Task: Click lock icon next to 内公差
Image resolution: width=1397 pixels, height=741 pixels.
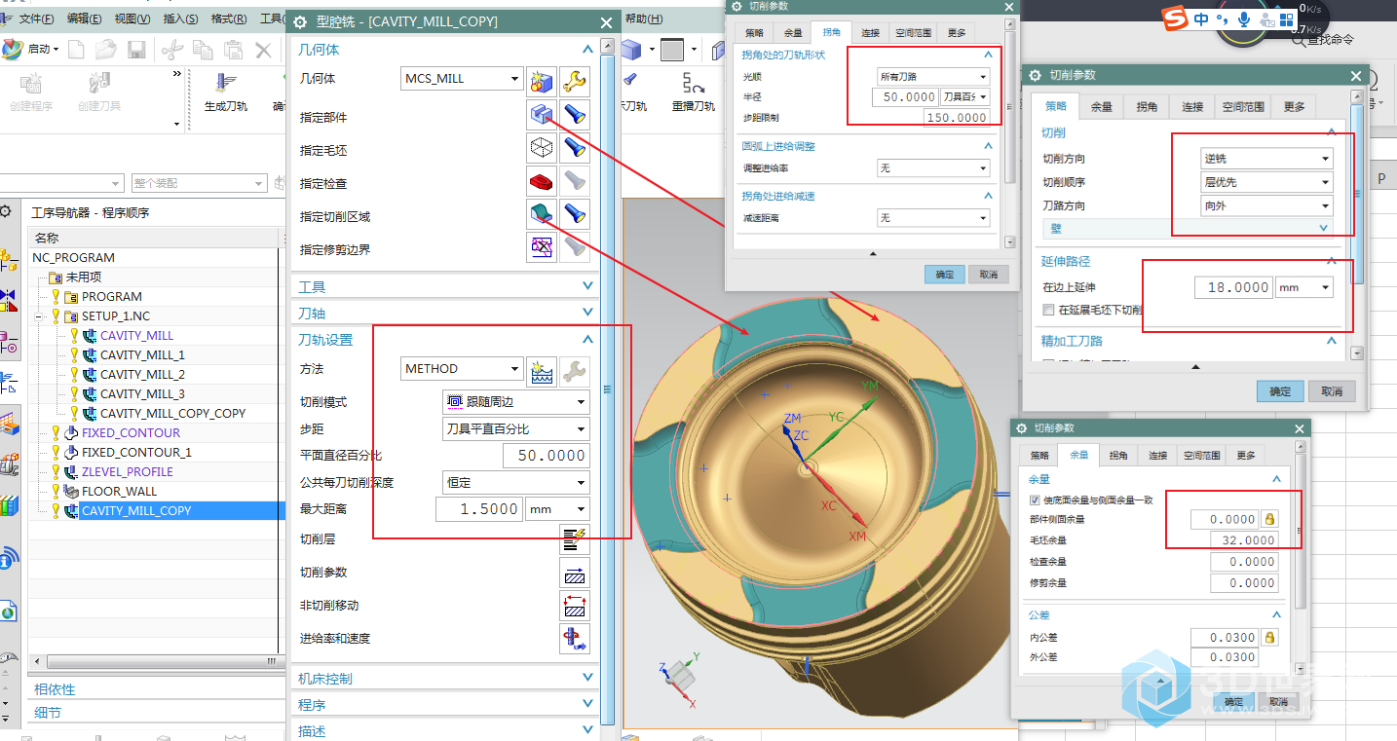Action: coord(1269,637)
